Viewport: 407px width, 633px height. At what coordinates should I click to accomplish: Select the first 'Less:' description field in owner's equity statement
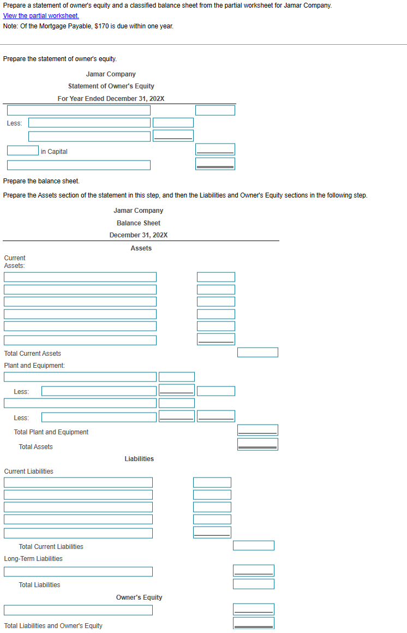89,122
